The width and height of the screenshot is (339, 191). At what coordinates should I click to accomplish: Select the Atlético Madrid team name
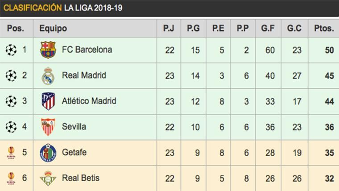coord(89,101)
